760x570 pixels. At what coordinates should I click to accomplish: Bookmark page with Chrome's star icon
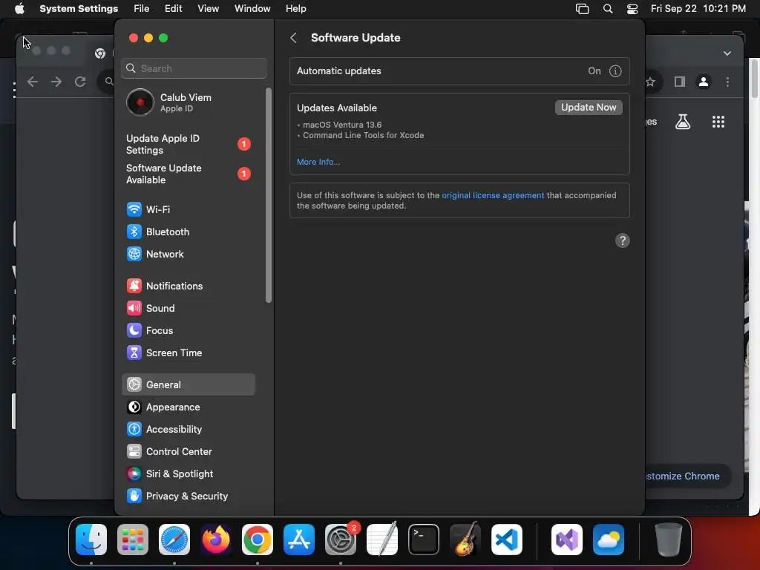[x=650, y=82]
